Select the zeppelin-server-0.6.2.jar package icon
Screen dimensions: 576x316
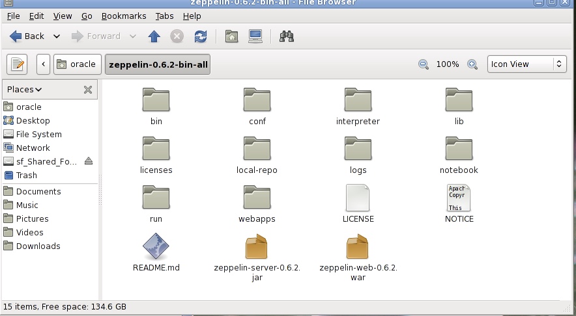tap(257, 246)
